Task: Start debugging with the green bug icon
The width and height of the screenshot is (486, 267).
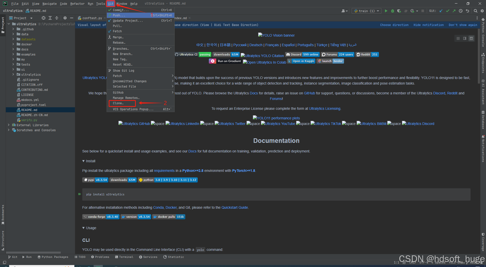Action: point(393,11)
